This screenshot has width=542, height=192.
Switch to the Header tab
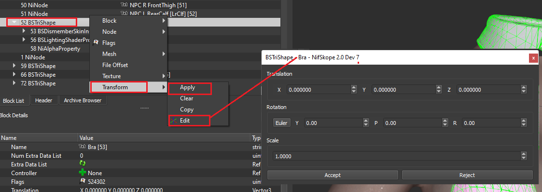[44, 100]
